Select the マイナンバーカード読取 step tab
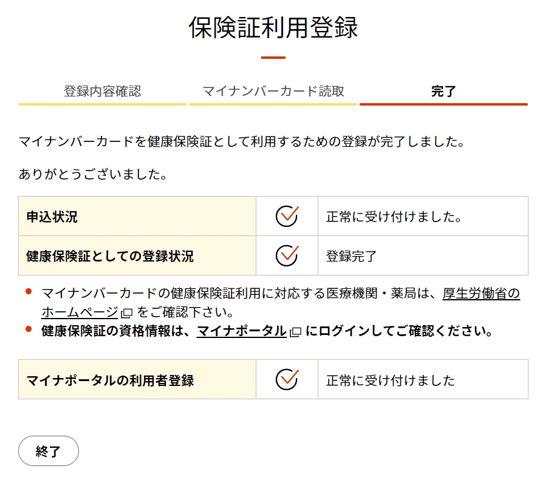 (x=273, y=92)
